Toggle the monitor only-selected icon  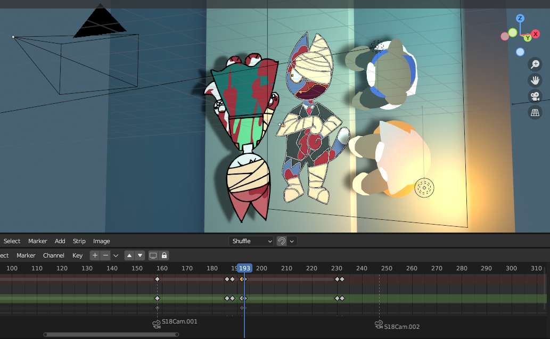[x=153, y=255]
